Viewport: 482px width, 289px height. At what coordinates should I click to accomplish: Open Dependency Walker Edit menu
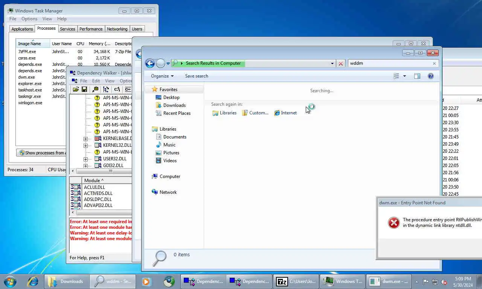point(96,81)
